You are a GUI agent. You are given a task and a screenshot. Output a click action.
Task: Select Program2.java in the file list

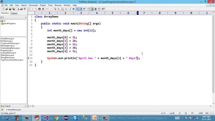[6, 50]
